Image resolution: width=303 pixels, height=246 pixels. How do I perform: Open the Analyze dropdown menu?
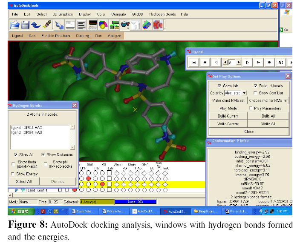[114, 36]
